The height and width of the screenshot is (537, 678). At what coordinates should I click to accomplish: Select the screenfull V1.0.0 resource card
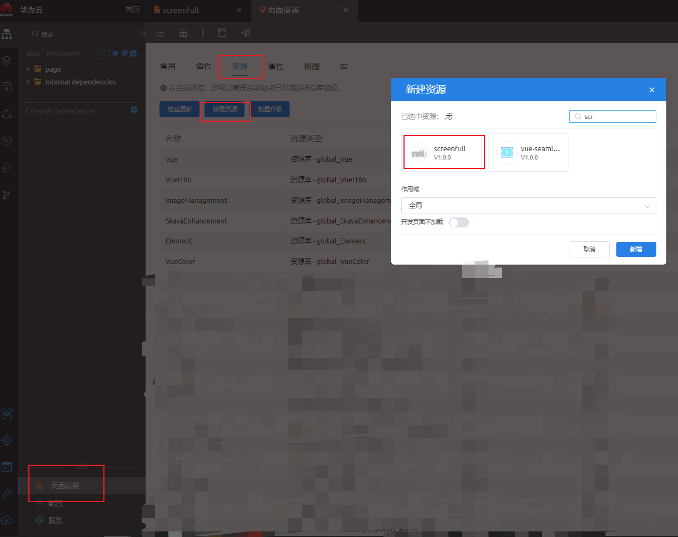[x=444, y=152]
